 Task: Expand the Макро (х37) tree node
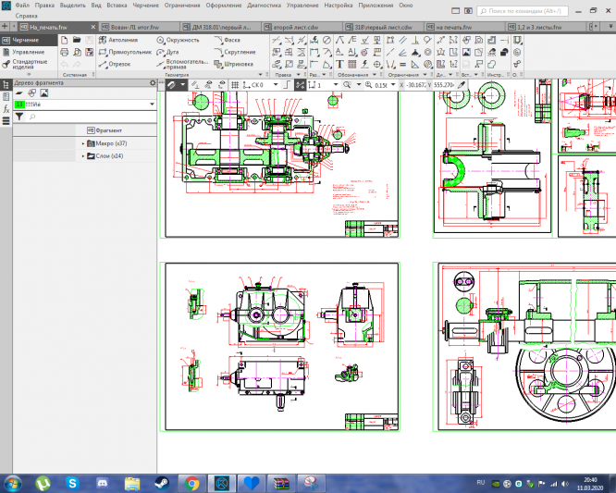tap(84, 143)
